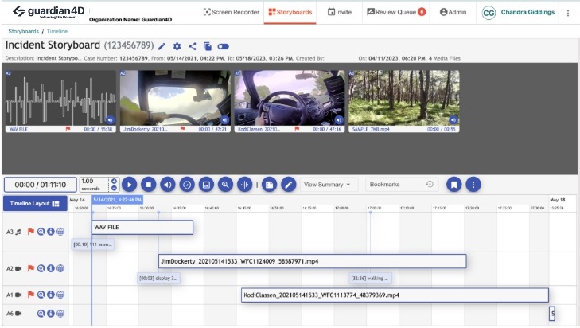Viewport: 580px width, 328px height.
Task: Open the Invite tab
Action: 339,12
